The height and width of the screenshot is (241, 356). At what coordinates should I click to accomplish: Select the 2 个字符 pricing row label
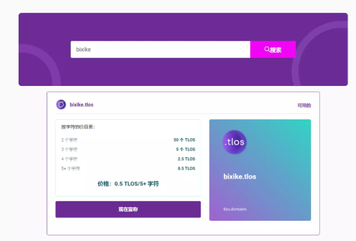coord(69,140)
